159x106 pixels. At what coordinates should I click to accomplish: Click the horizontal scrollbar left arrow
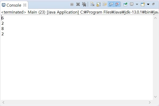pyautogui.click(x=3, y=103)
